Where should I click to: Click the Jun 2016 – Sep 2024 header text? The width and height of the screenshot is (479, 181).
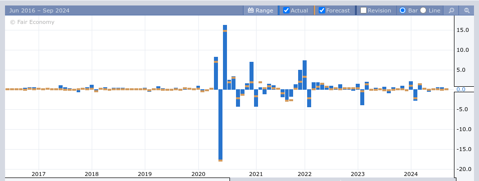pyautogui.click(x=40, y=10)
